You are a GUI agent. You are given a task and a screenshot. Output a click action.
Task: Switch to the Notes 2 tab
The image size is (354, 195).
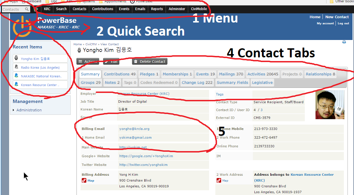pyautogui.click(x=112, y=82)
